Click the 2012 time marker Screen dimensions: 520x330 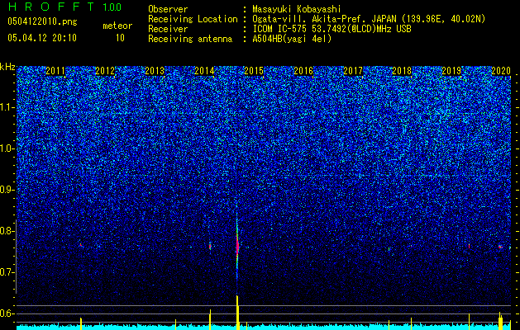pyautogui.click(x=105, y=70)
